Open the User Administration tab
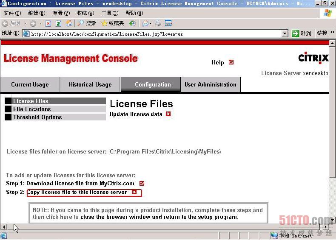 [x=211, y=85]
